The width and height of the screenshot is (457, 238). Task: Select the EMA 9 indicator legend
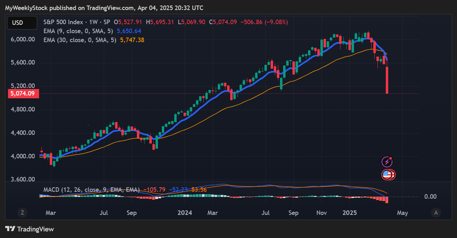click(78, 31)
